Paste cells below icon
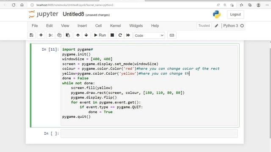The height and width of the screenshot is (152, 271). (x=68, y=35)
